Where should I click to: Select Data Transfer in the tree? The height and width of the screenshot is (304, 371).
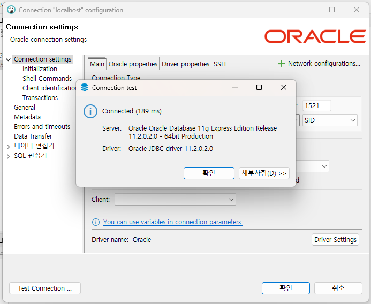click(33, 136)
